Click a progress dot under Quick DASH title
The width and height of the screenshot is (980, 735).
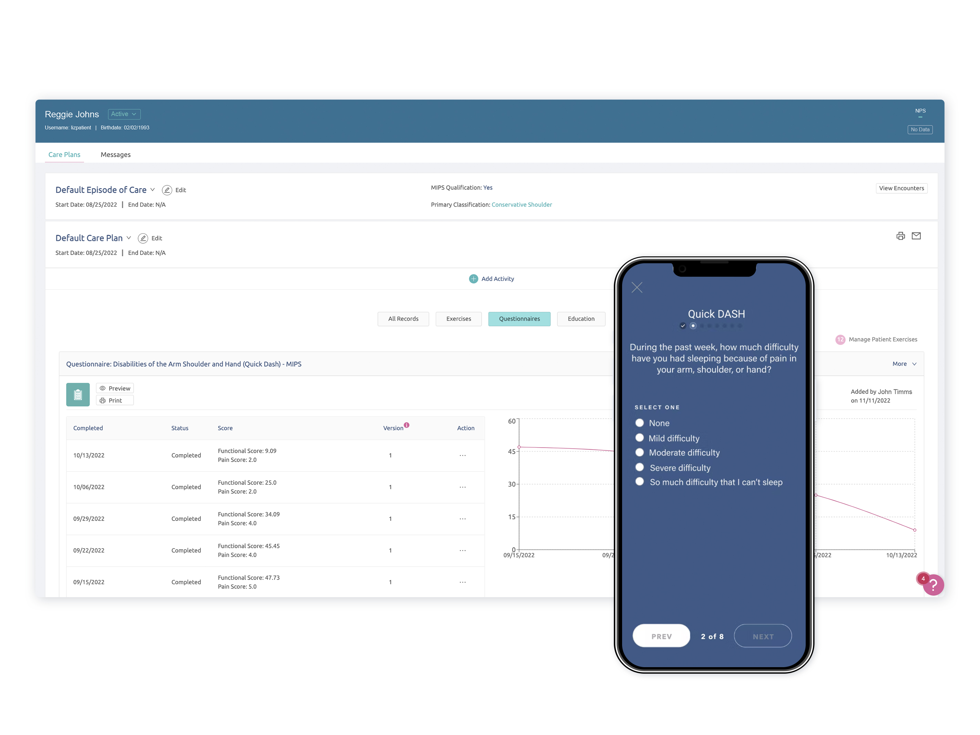tap(693, 325)
